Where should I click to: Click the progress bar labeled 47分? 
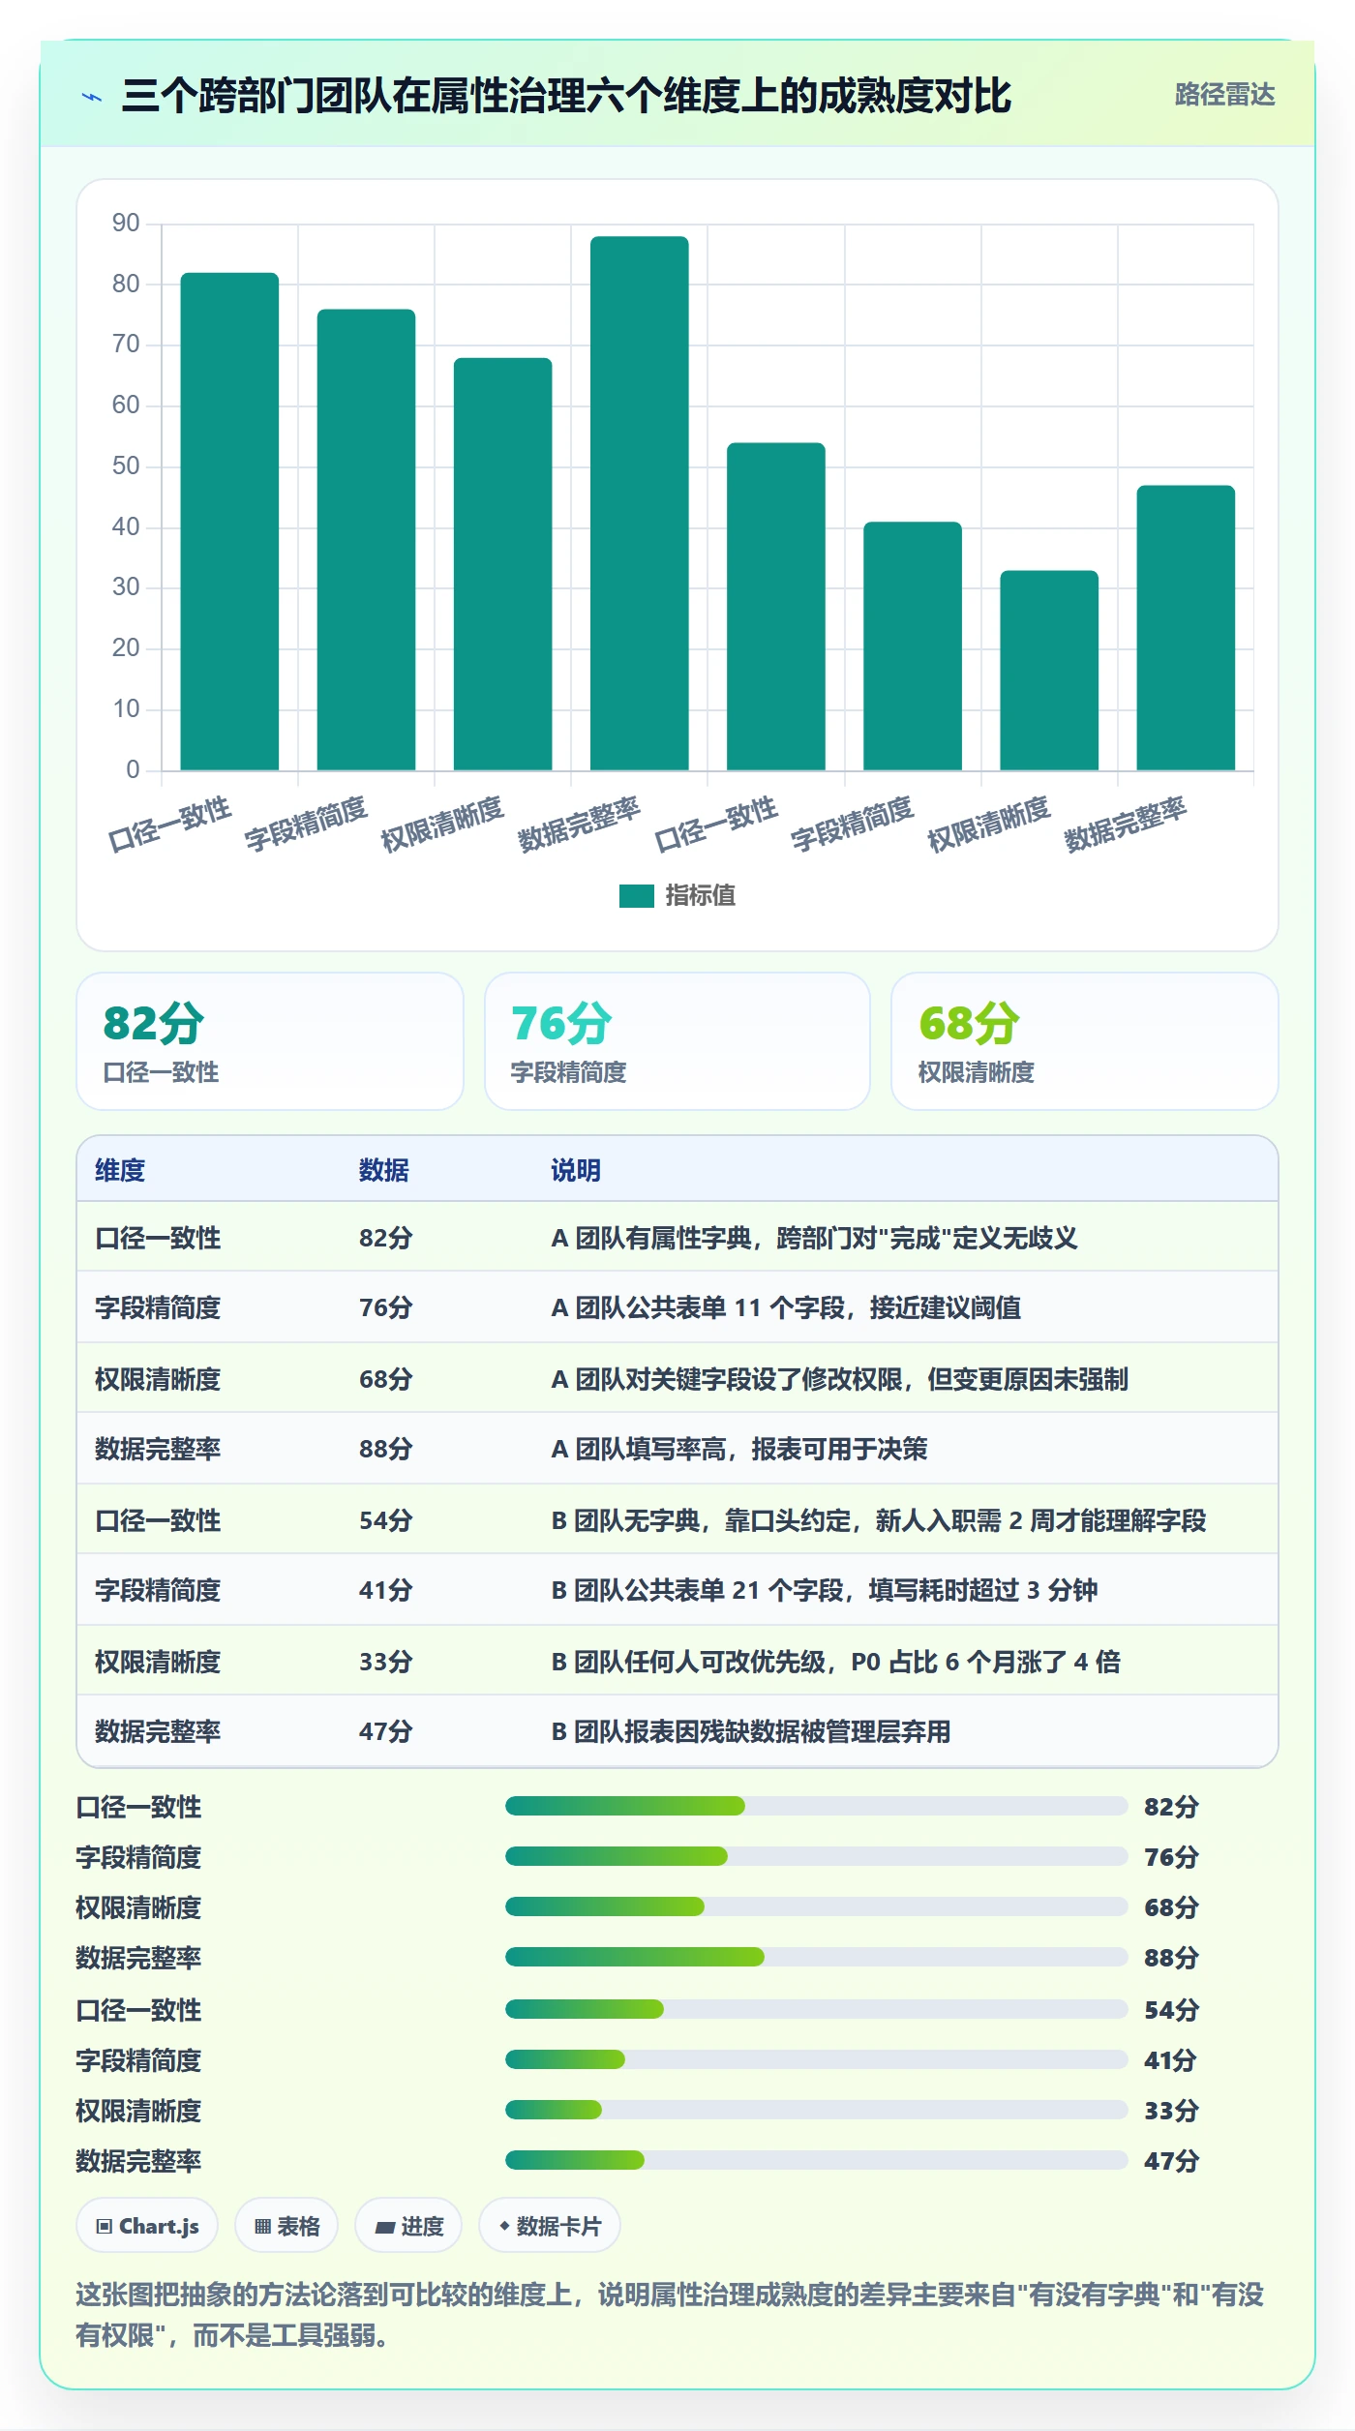coord(817,2160)
